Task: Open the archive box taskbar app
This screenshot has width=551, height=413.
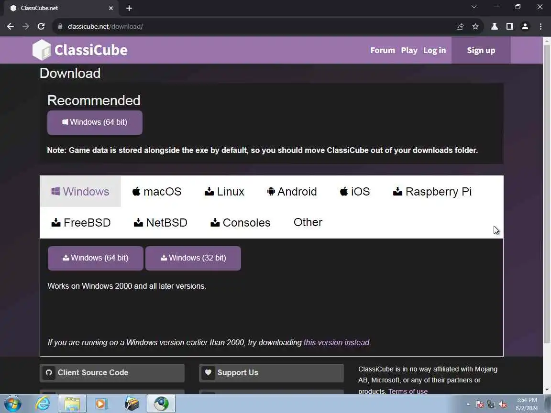Action: pos(132,404)
